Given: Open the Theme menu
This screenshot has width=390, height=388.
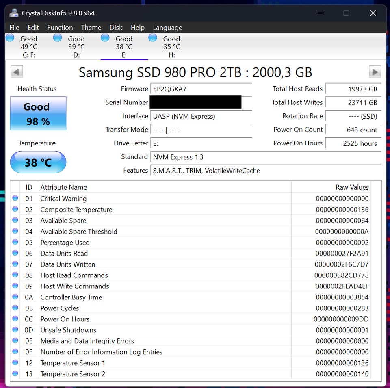Looking at the screenshot, I should (x=91, y=27).
